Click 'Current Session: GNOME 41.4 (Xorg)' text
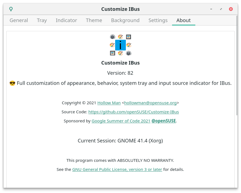This screenshot has height=193, width=241. click(x=120, y=141)
